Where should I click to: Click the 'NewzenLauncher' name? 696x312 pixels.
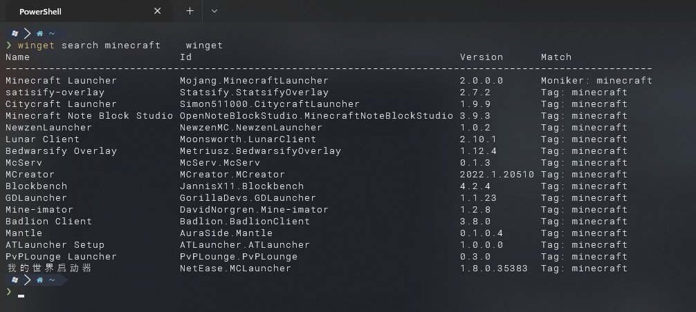click(x=49, y=128)
